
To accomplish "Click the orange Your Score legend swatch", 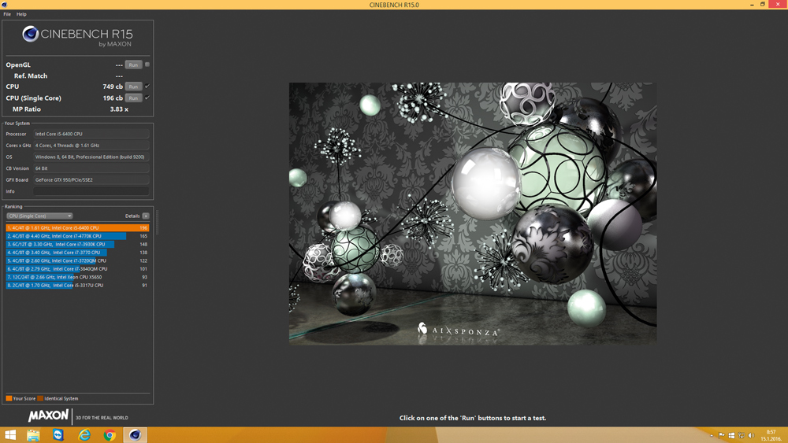I will tap(9, 398).
